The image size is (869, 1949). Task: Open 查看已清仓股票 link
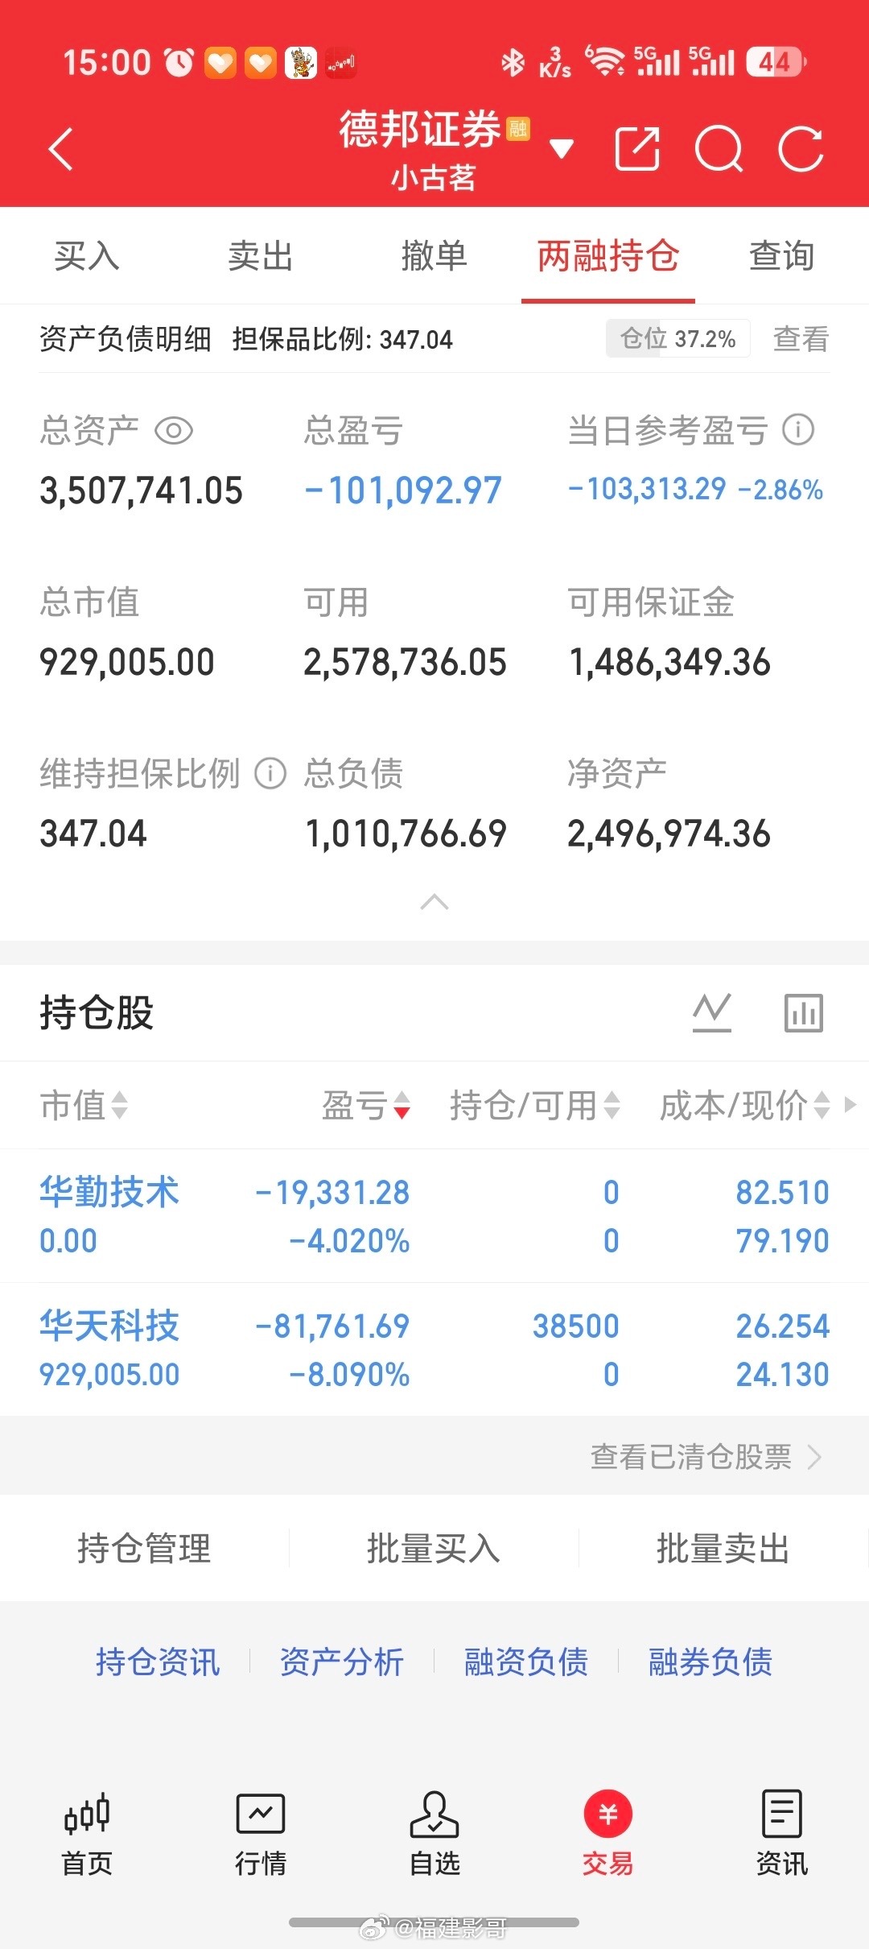point(706,1456)
